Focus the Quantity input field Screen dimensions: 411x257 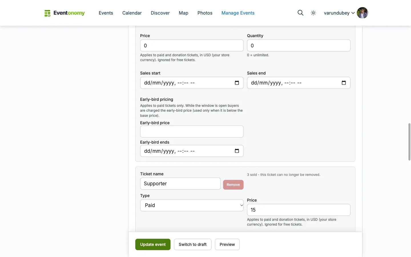[299, 45]
